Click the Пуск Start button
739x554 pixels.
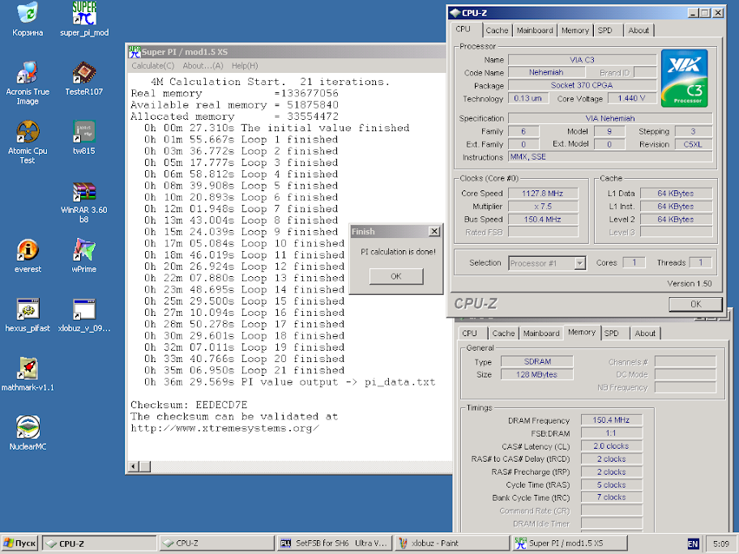19,543
